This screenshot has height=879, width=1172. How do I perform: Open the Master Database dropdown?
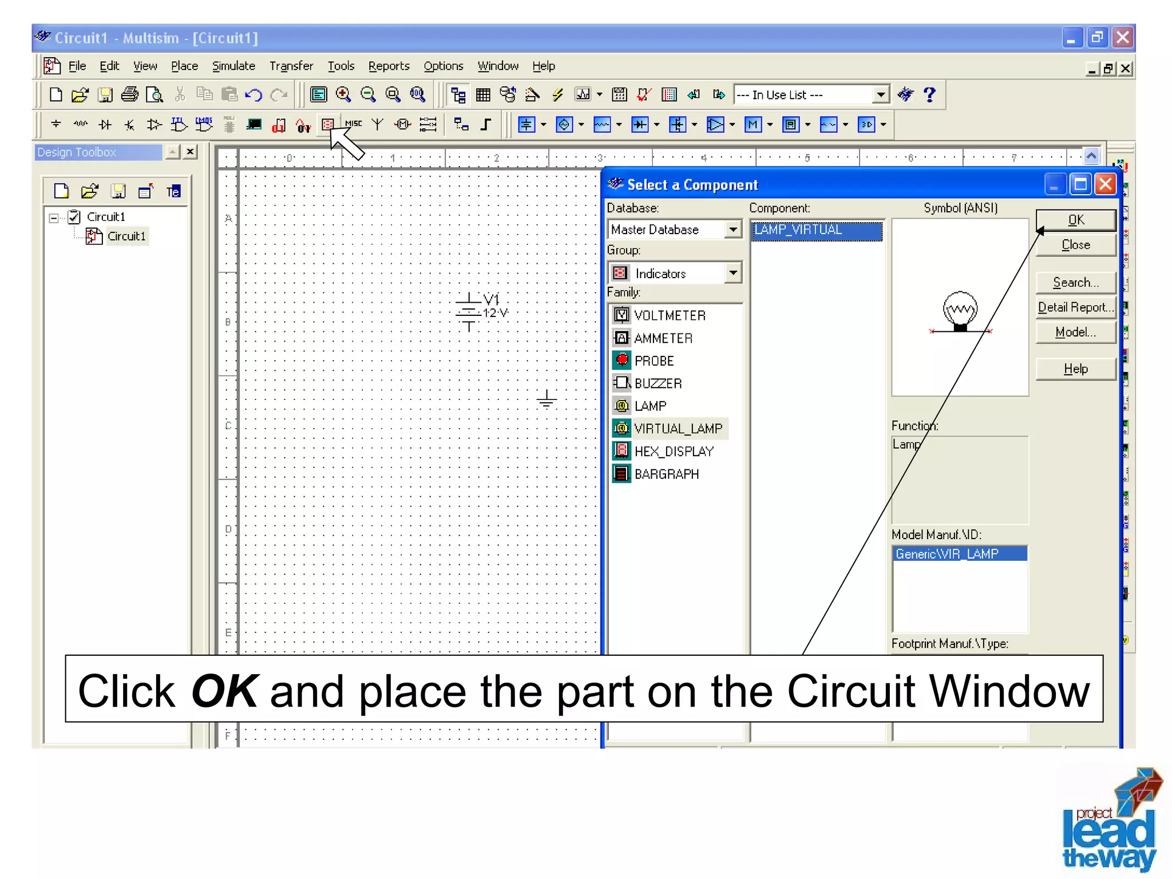pyautogui.click(x=732, y=229)
